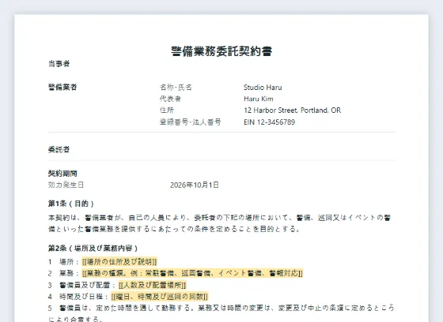Viewport: 443px width, 322px height.
Task: Select the [[曜日、時間及び巡回の回数]] placeholder
Action: click(x=160, y=297)
